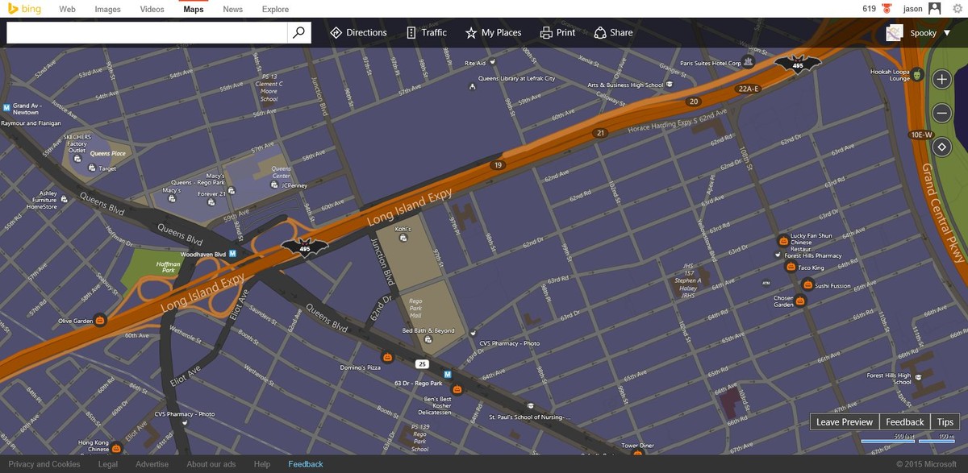Select the Lucky Fan Shun pumpkin marker
Screen dimensions: 968x473
tap(782, 240)
